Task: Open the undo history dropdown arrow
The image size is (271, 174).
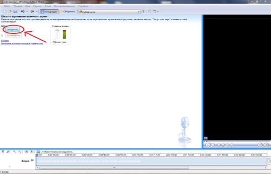Action: [x=27, y=12]
